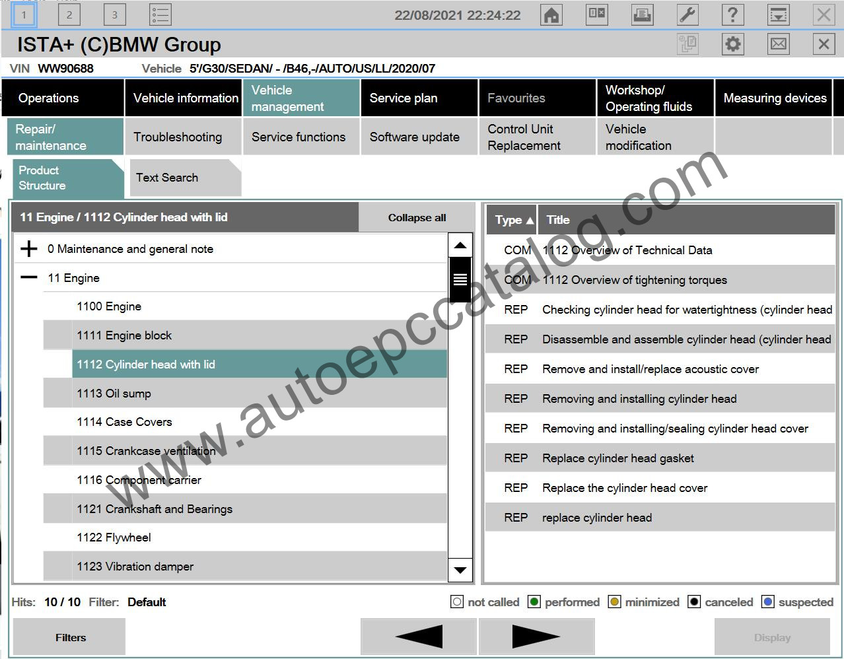This screenshot has width=844, height=659.
Task: Open the Vehicle modification sub-tab
Action: (655, 137)
